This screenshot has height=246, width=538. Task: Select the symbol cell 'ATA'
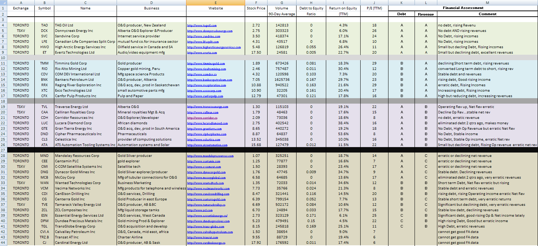44,145
